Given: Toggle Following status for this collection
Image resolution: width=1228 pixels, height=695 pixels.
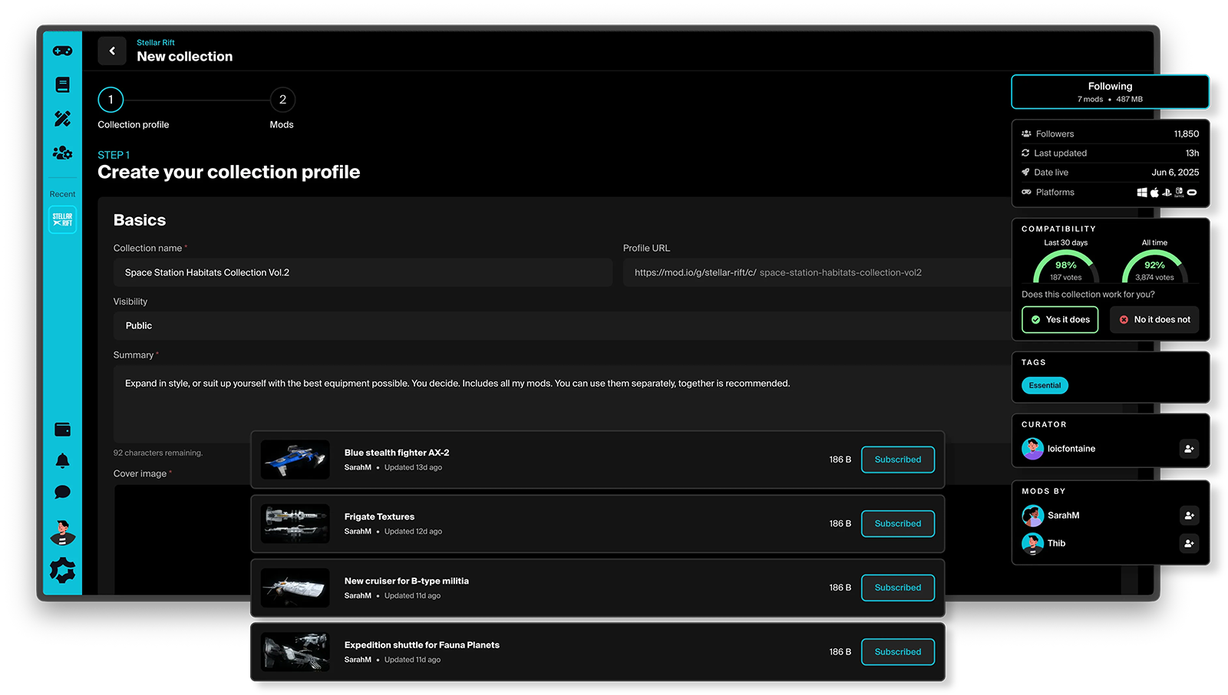Looking at the screenshot, I should tap(1110, 91).
